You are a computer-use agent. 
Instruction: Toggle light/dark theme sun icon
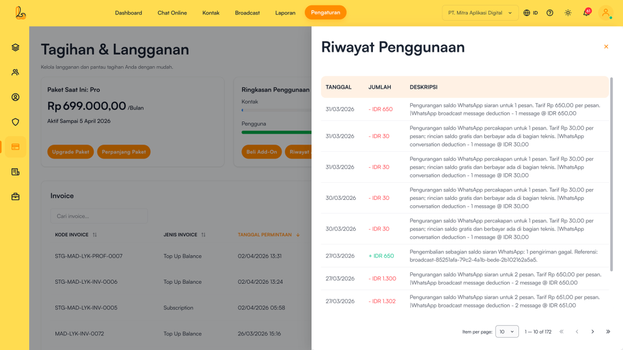pos(568,13)
